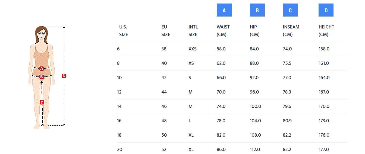This screenshot has height=154, width=365.
Task: Click the 75.5 inseam value
Action: pyautogui.click(x=287, y=63)
